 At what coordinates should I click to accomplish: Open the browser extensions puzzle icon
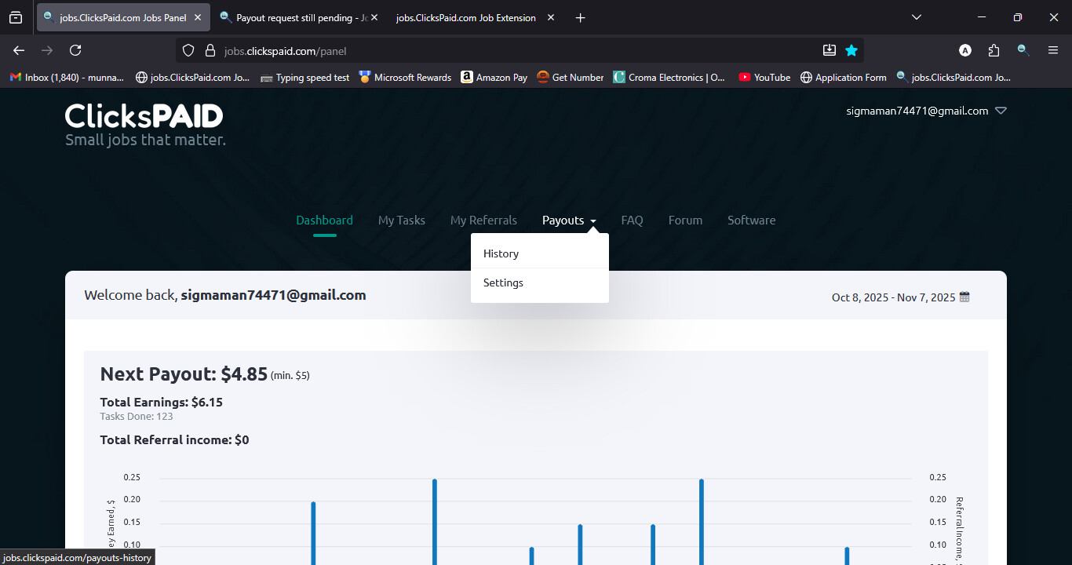[x=994, y=50]
